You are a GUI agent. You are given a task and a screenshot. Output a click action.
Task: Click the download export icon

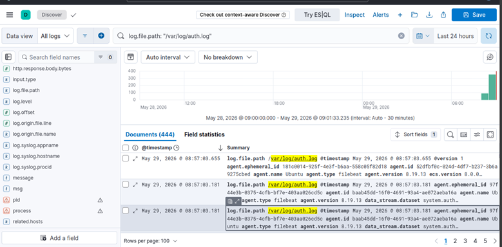(x=429, y=15)
